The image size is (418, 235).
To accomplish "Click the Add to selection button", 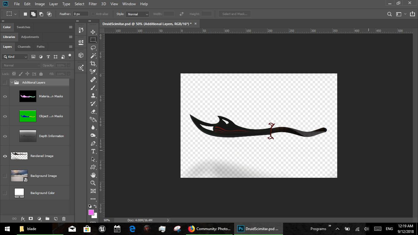I will coord(33,14).
